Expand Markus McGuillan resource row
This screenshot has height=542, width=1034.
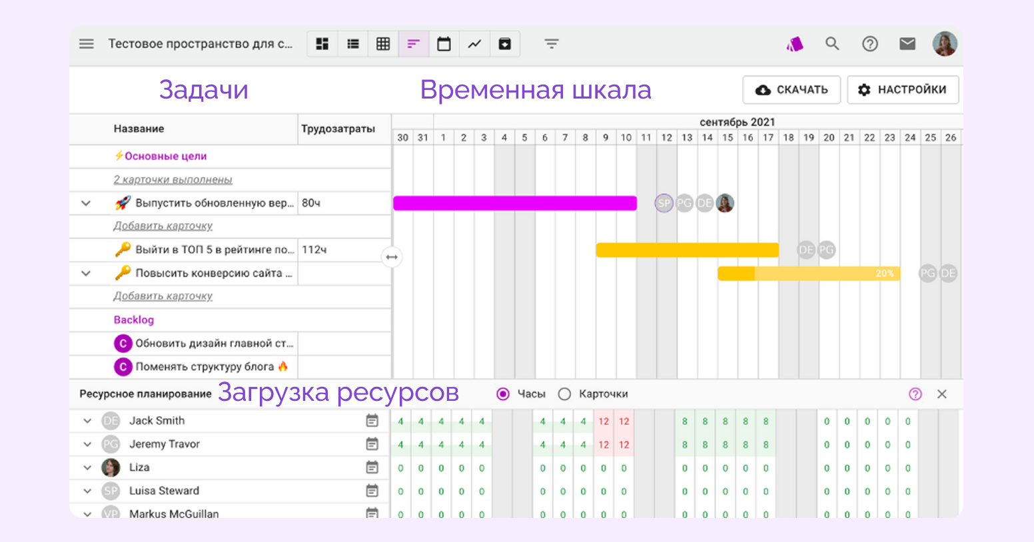click(87, 513)
